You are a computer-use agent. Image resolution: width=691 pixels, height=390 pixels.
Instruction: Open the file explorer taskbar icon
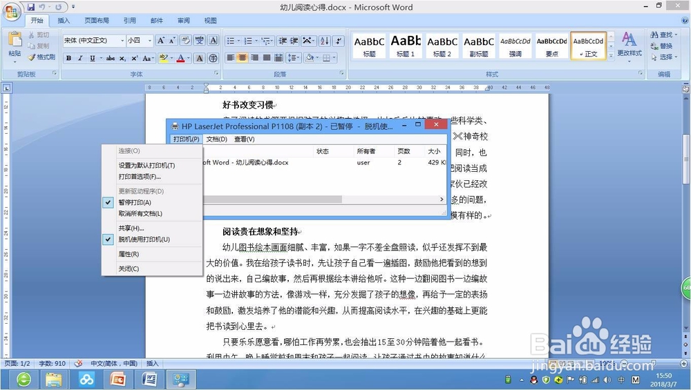click(54, 379)
